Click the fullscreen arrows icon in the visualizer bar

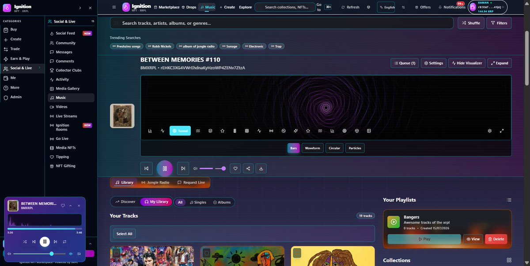[502, 131]
